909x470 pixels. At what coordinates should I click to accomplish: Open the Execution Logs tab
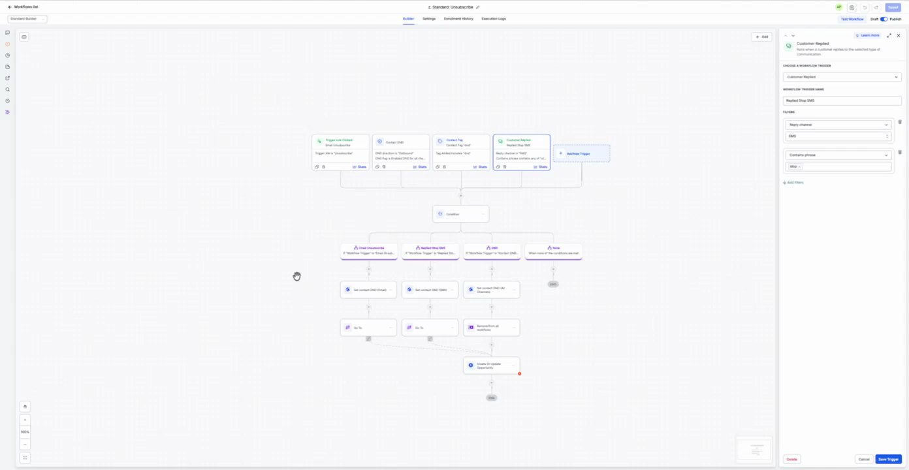pos(494,19)
